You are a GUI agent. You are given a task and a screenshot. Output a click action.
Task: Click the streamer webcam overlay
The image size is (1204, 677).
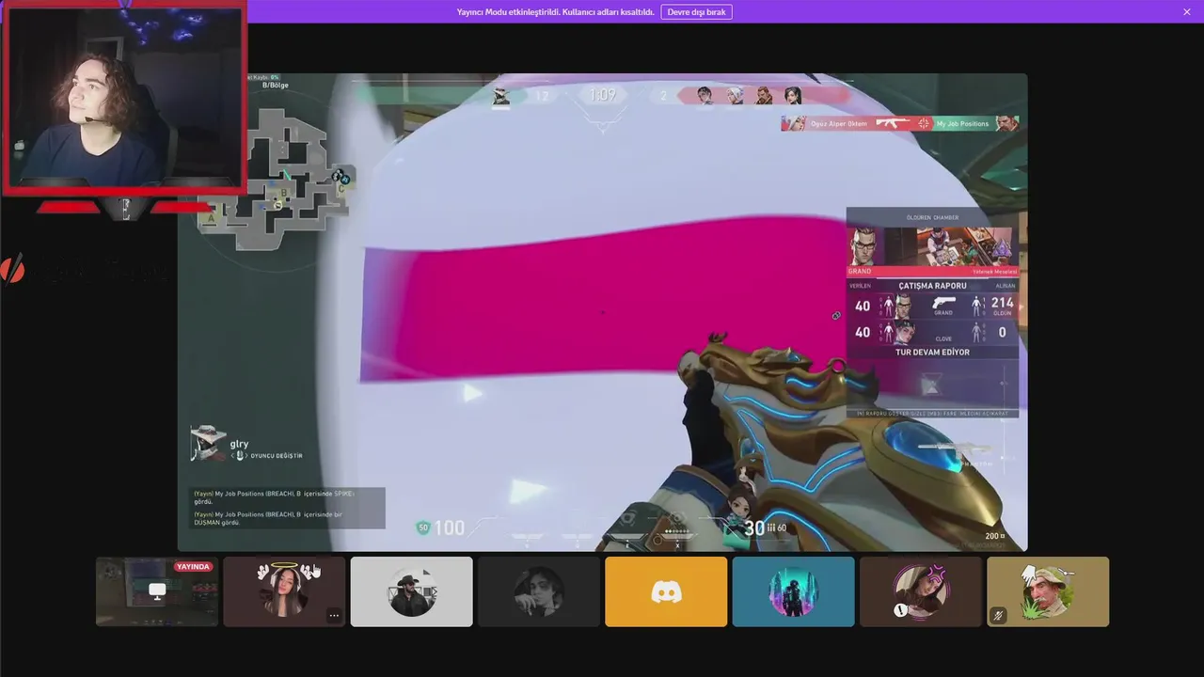[124, 98]
